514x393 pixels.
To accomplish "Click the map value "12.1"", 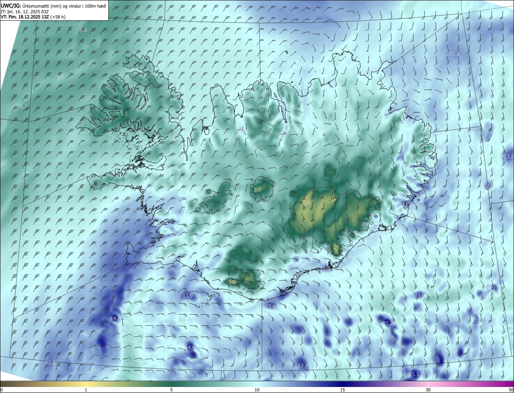I will (x=454, y=53).
